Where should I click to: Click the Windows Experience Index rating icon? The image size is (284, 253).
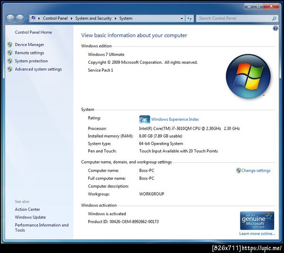(x=144, y=119)
